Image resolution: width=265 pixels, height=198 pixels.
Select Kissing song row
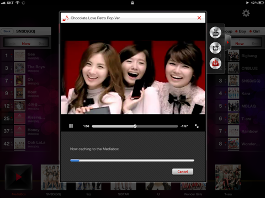click(x=26, y=118)
